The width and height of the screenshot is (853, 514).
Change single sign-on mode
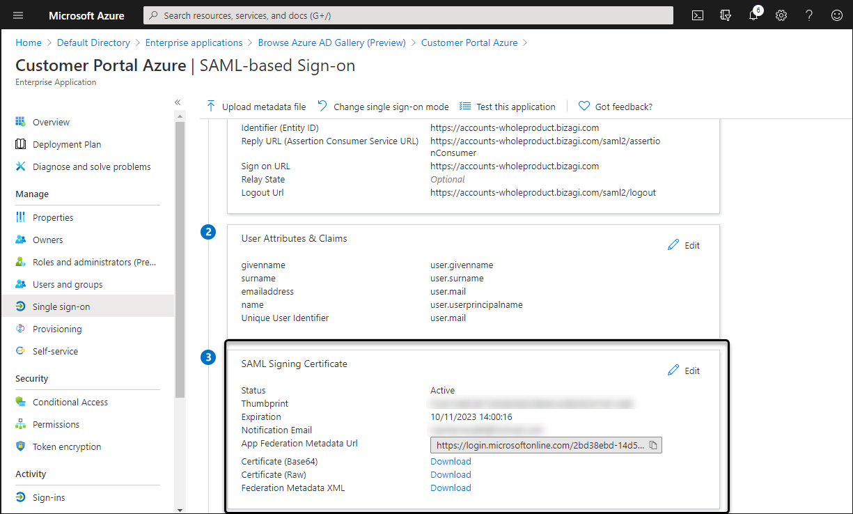pos(383,107)
